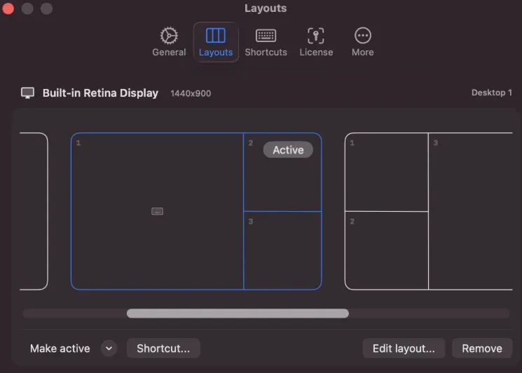The width and height of the screenshot is (522, 373).
Task: Select zone 1 of the right-hand layout
Action: [387, 172]
